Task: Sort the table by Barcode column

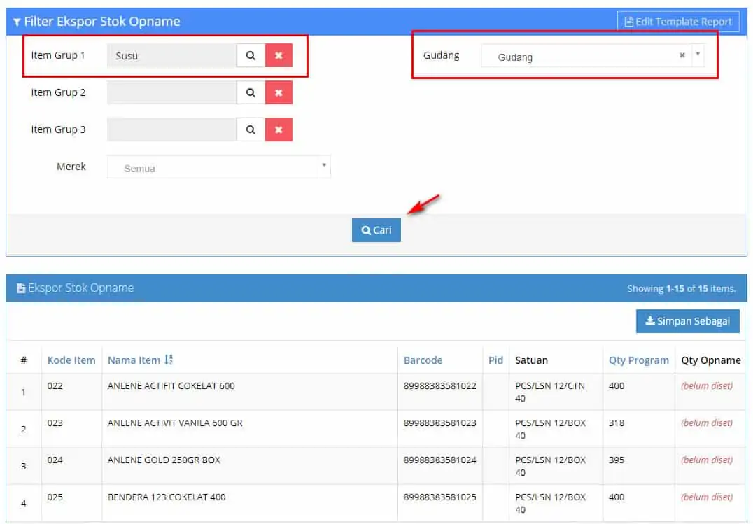Action: point(423,360)
